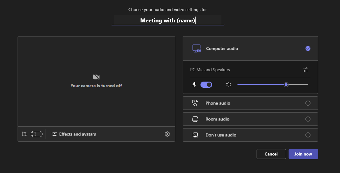Cancel joining the meeting
Viewport: 340px width, 173px height.
tap(271, 154)
